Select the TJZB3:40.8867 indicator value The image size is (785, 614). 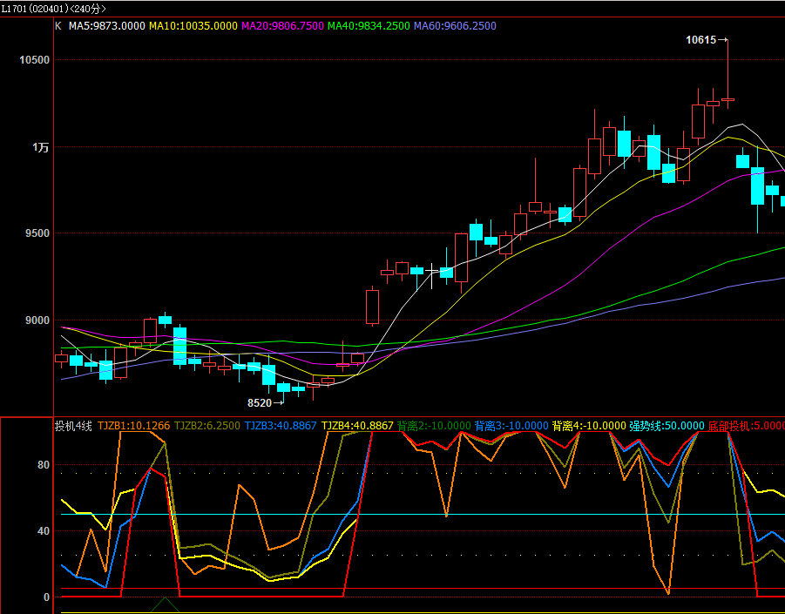[x=281, y=426]
